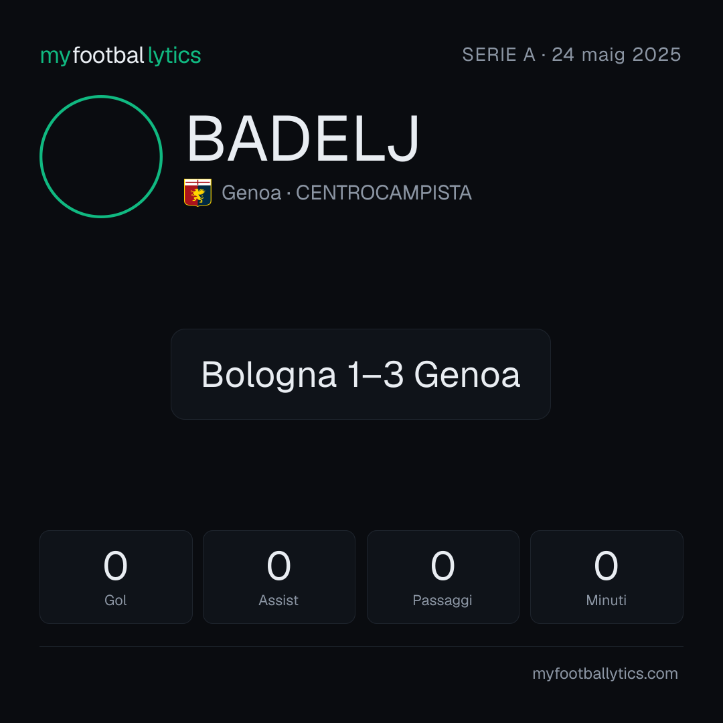Click the BADELJ player name heading
The width and height of the screenshot is (723, 723).
click(x=303, y=139)
